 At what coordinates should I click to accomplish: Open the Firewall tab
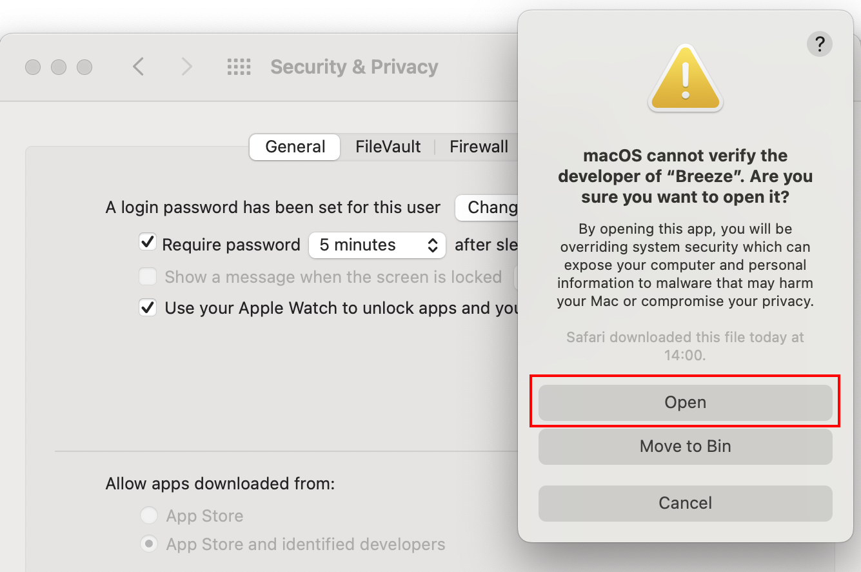(x=479, y=147)
